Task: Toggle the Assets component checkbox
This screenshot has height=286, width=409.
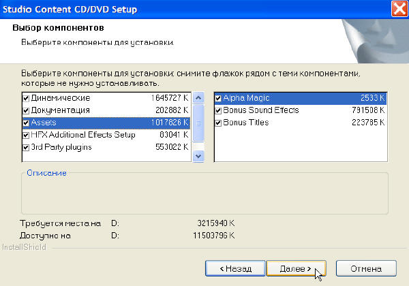Action: 26,123
